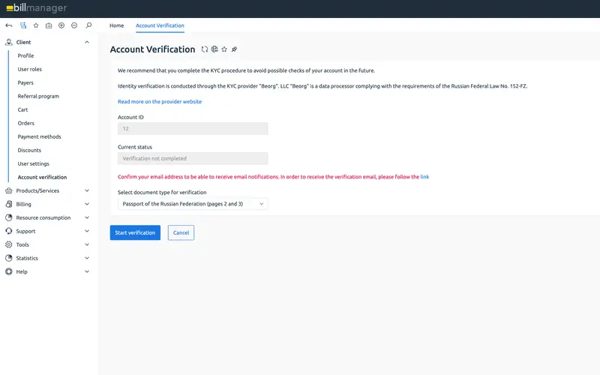
Task: Click the Cancel button
Action: coord(181,232)
